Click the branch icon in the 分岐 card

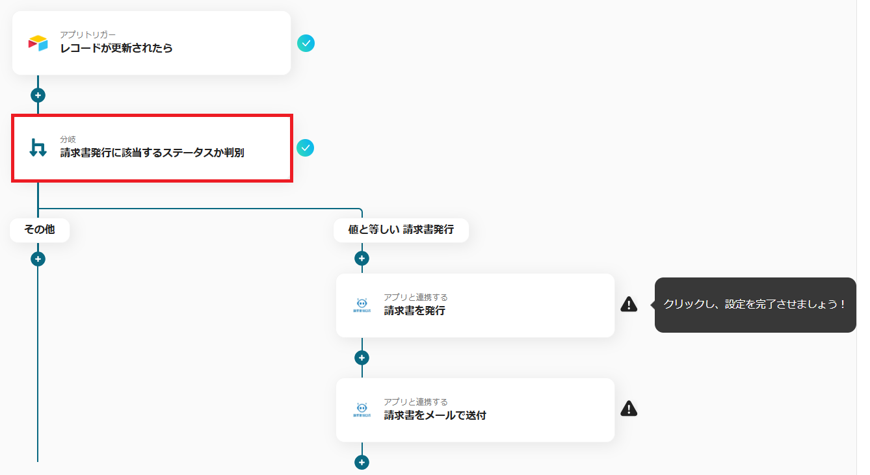coord(38,148)
